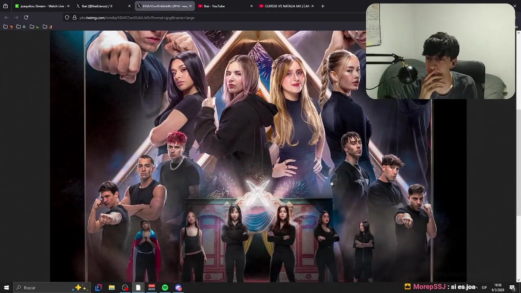
Task: Open the Windows Start menu
Action: pyautogui.click(x=6, y=288)
